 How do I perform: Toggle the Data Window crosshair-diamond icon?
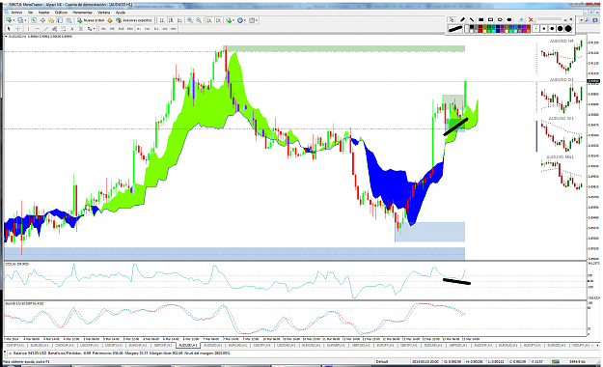click(x=42, y=20)
